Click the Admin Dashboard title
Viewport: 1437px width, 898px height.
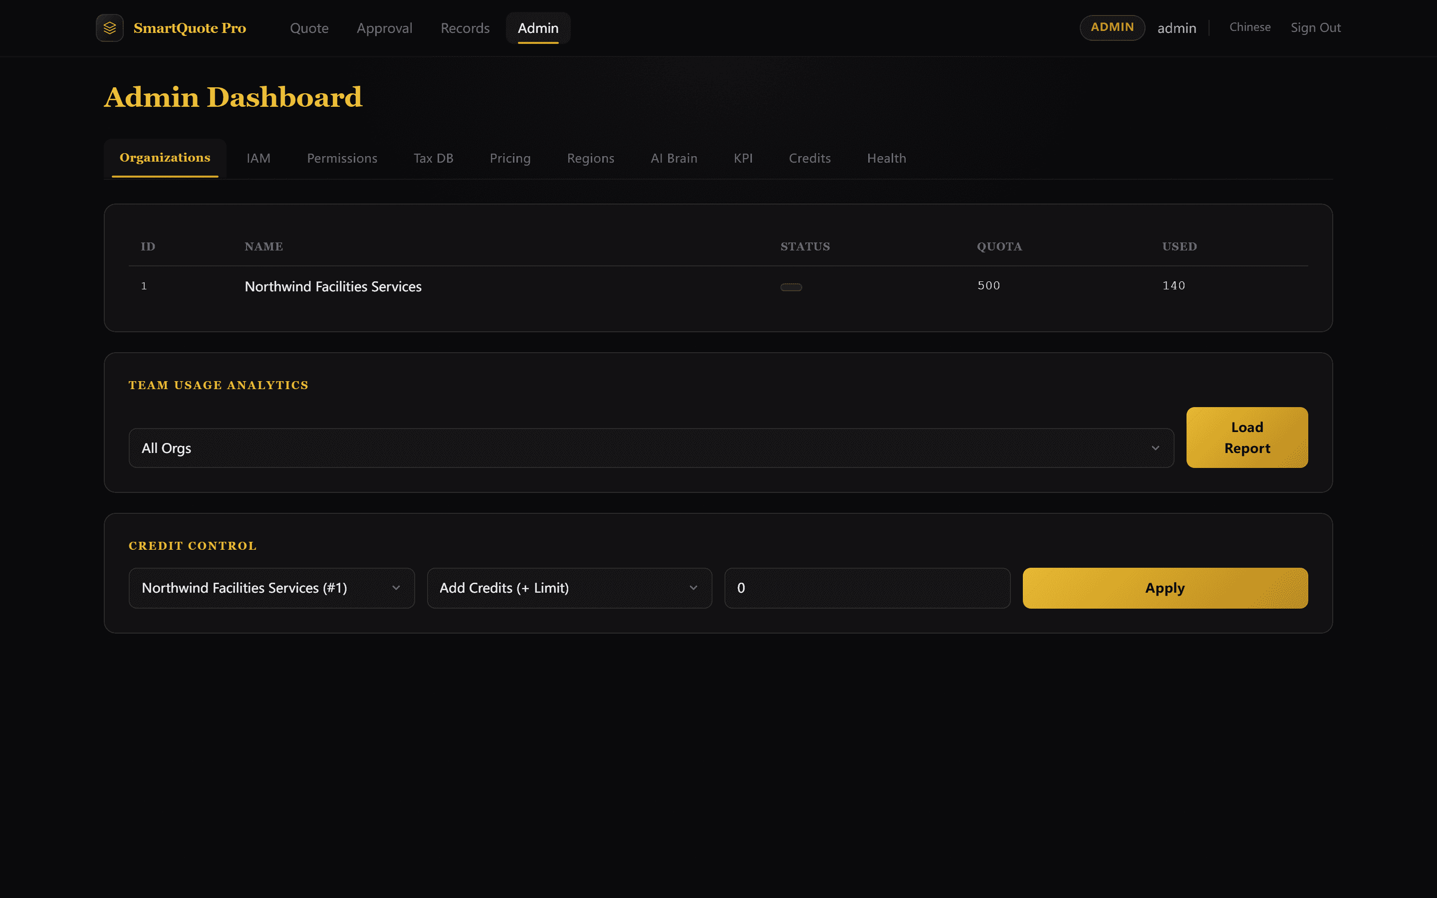(x=234, y=97)
